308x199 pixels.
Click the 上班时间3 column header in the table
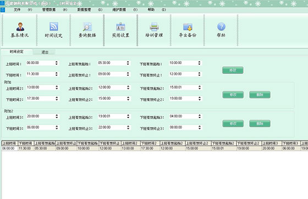click(272, 144)
